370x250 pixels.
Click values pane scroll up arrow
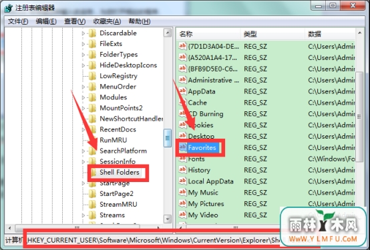point(359,33)
